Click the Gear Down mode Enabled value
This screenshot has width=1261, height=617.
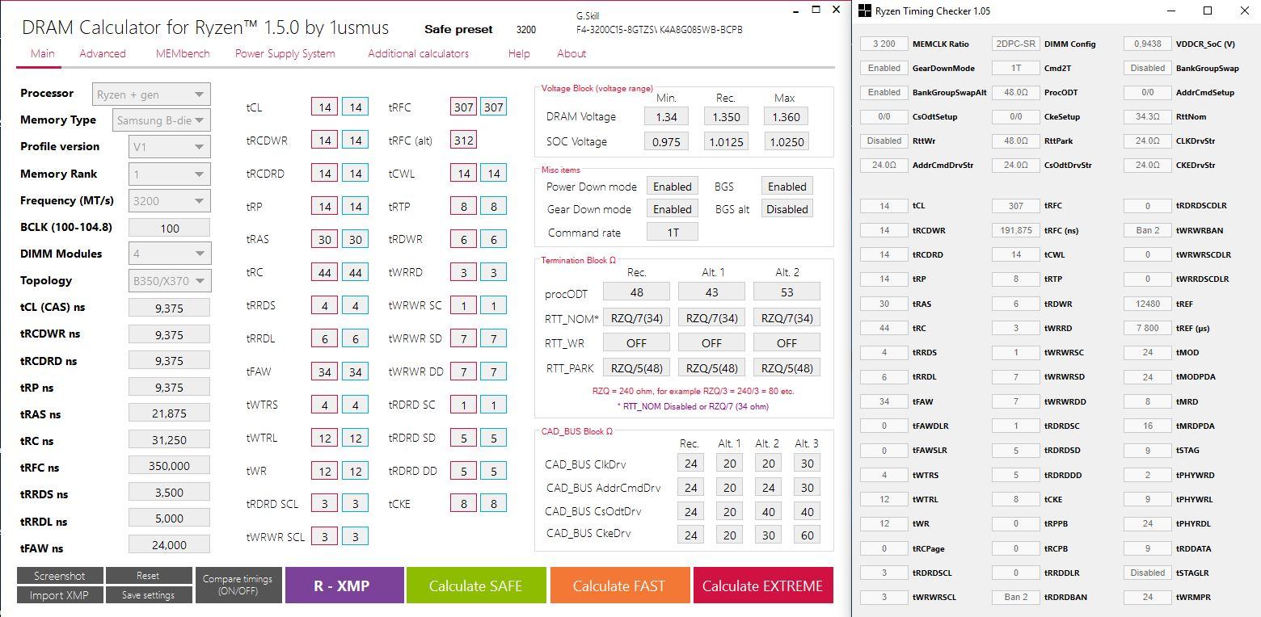[673, 209]
